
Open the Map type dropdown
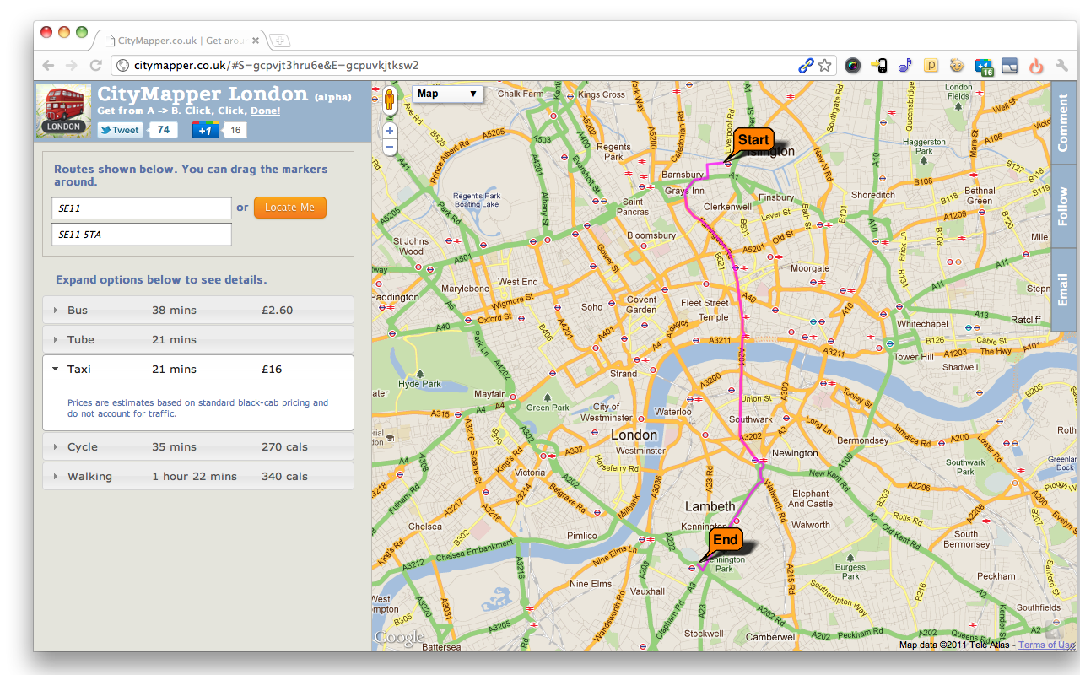pos(447,94)
